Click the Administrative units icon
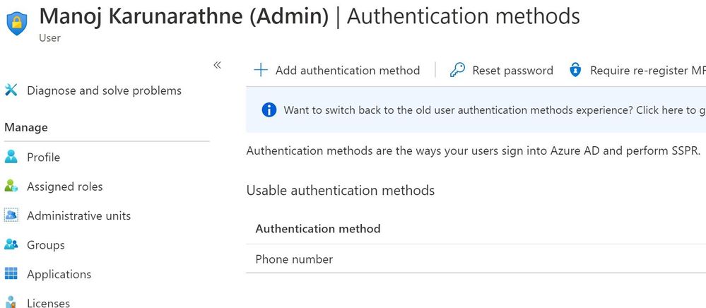 (x=11, y=215)
